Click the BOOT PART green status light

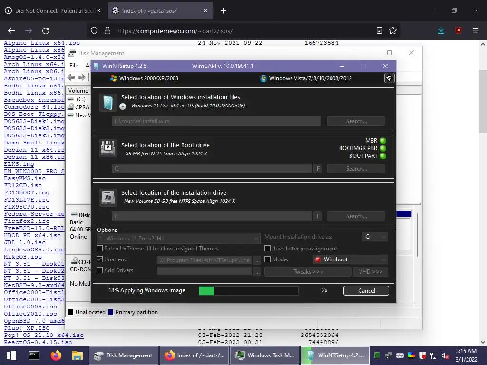(383, 156)
